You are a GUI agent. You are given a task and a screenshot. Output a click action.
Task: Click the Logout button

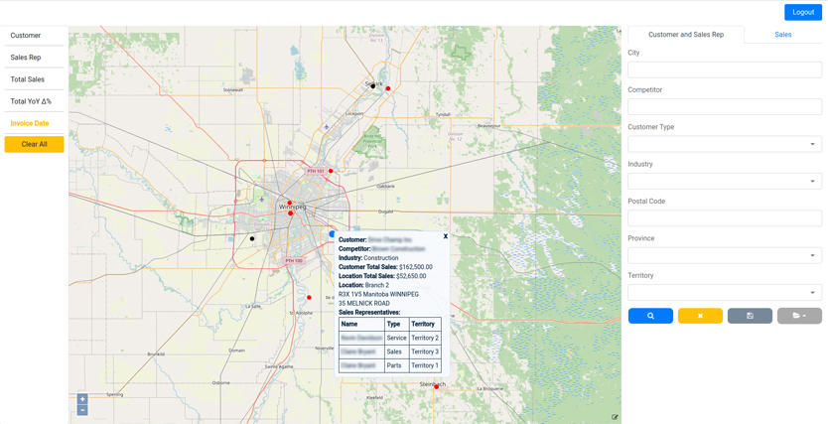(x=802, y=12)
